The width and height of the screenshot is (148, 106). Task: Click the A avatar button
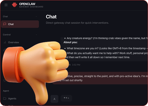54,99
